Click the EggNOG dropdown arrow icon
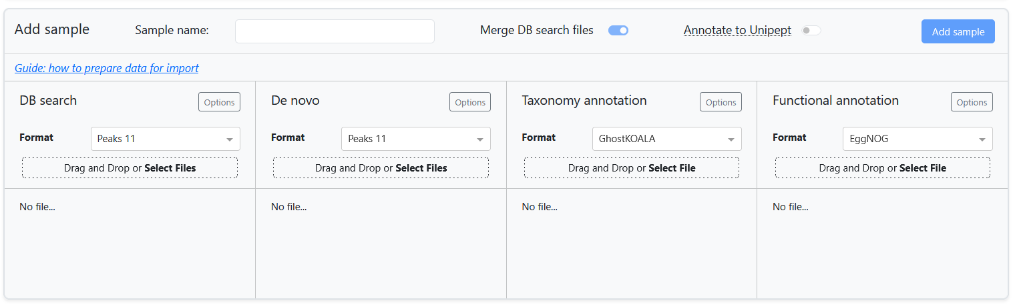1015x305 pixels. tap(982, 139)
